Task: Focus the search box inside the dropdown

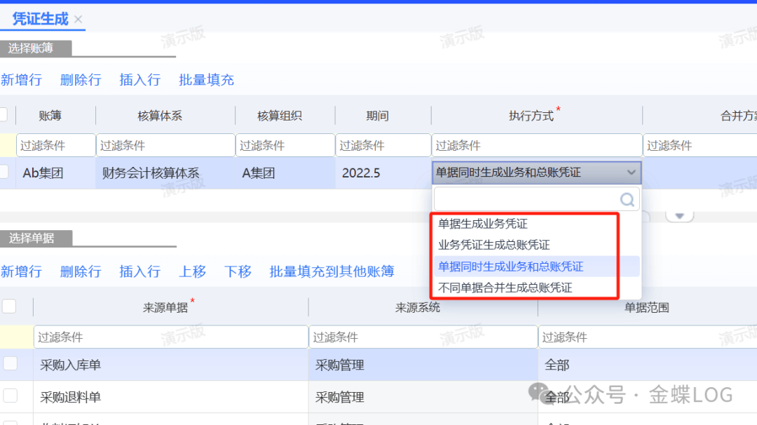Action: tap(527, 198)
